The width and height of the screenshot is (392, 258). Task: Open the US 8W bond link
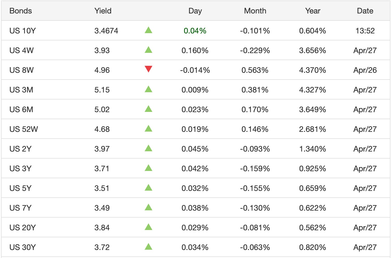[x=22, y=70]
